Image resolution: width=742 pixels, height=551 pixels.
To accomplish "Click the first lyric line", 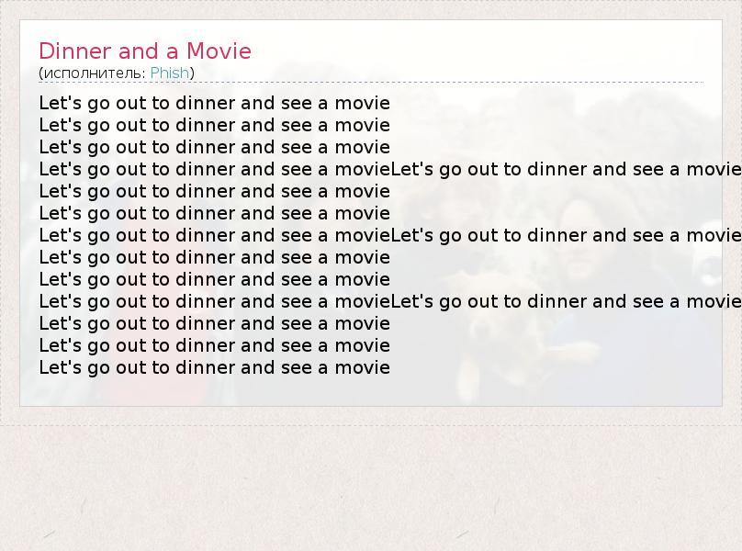I will click(x=214, y=103).
